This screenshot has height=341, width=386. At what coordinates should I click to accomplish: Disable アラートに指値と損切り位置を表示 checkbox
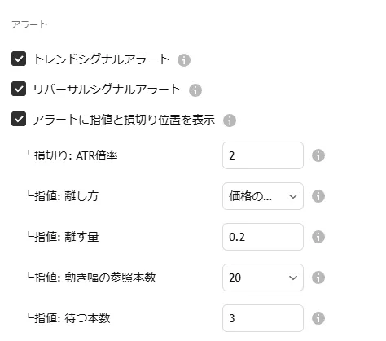coord(19,119)
